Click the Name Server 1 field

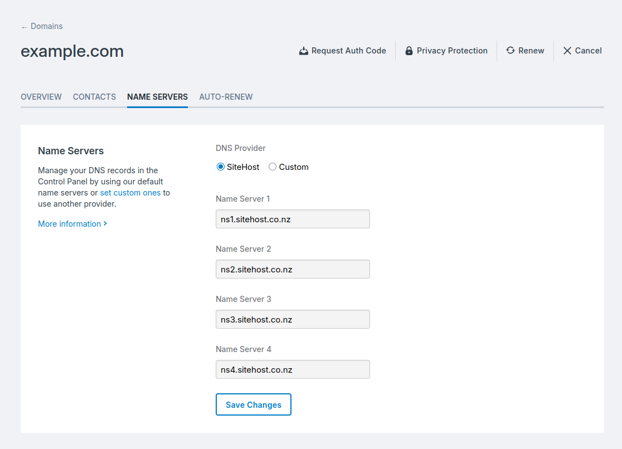click(x=293, y=219)
